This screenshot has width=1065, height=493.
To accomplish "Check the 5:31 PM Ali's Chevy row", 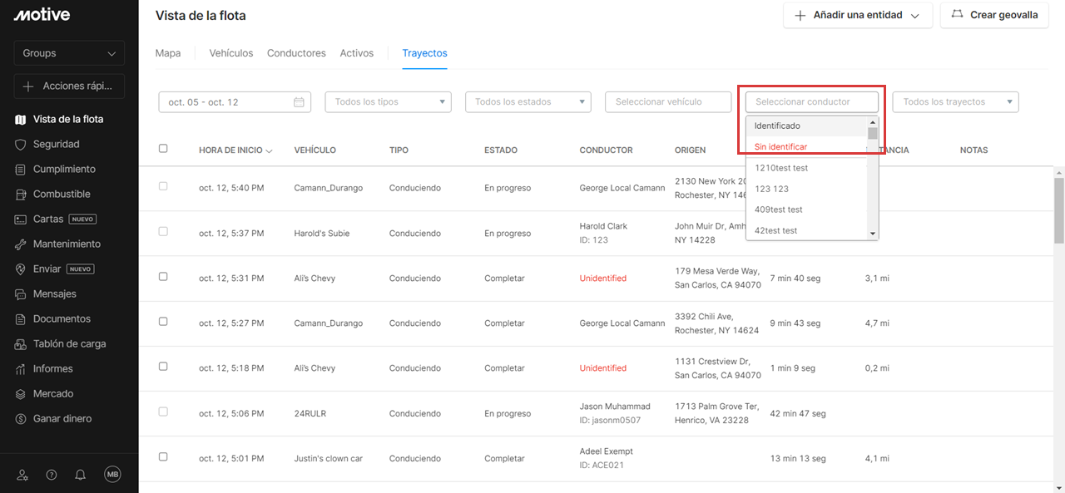I will (x=163, y=276).
